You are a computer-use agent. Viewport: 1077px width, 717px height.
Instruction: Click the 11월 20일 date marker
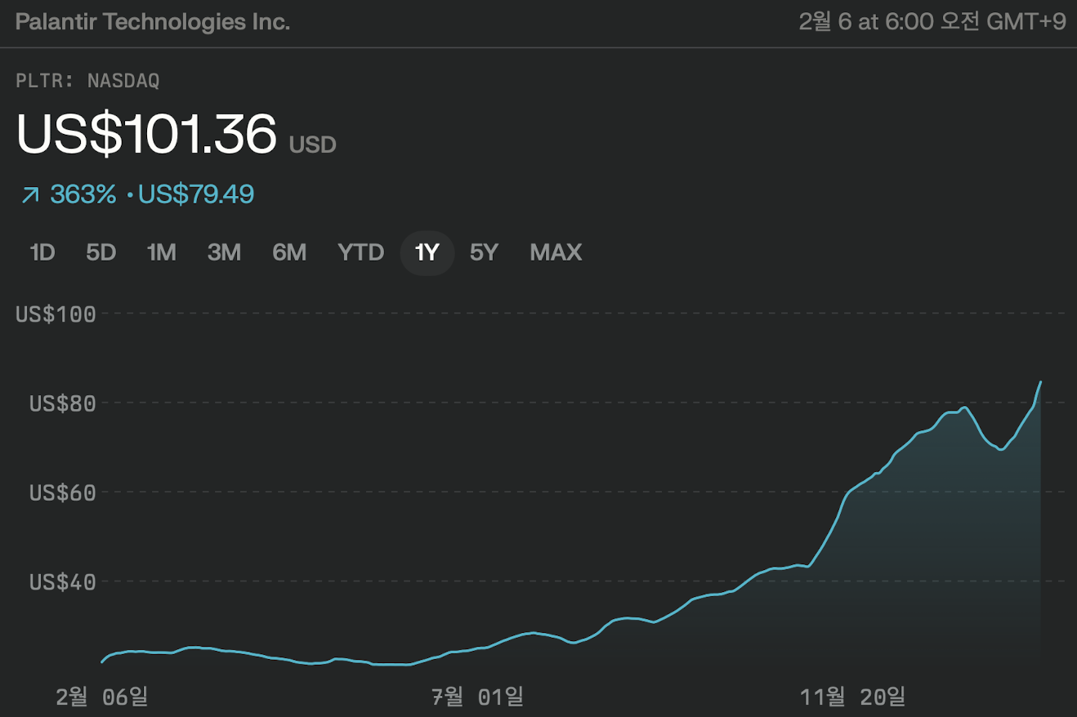(852, 697)
